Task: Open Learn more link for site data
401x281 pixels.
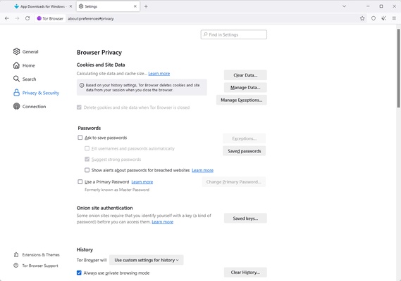Action: 159,74
